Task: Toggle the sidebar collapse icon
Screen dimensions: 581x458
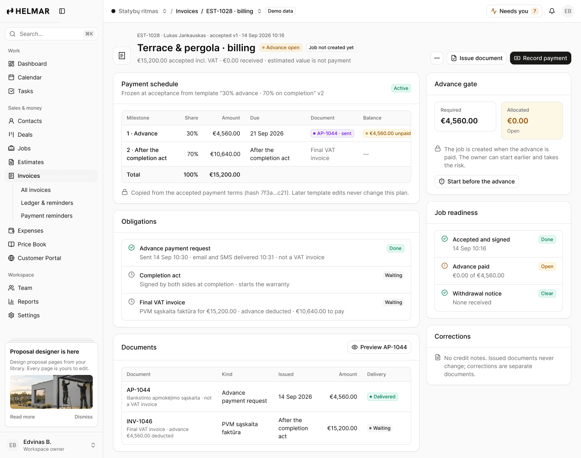Action: click(x=62, y=11)
